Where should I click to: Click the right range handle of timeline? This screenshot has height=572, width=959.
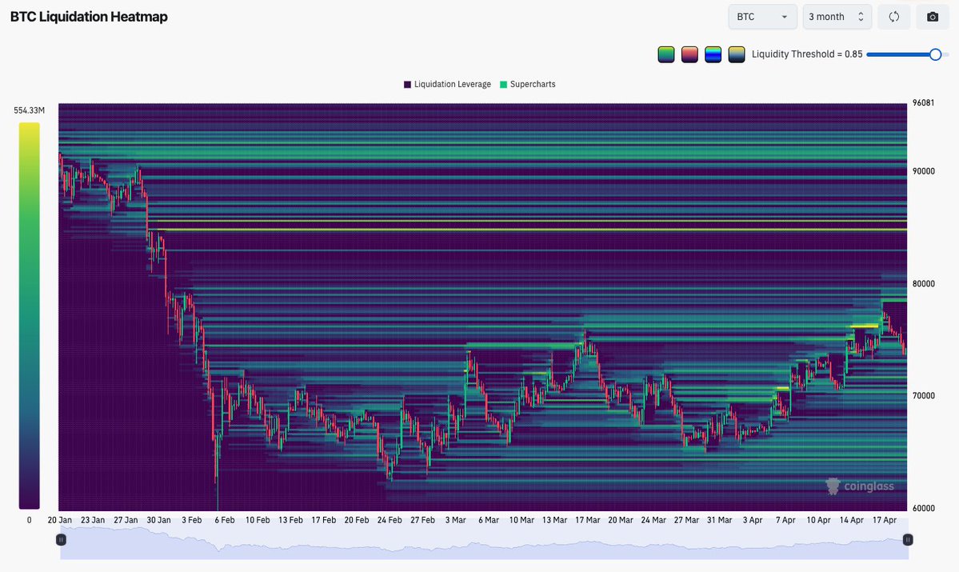click(908, 539)
